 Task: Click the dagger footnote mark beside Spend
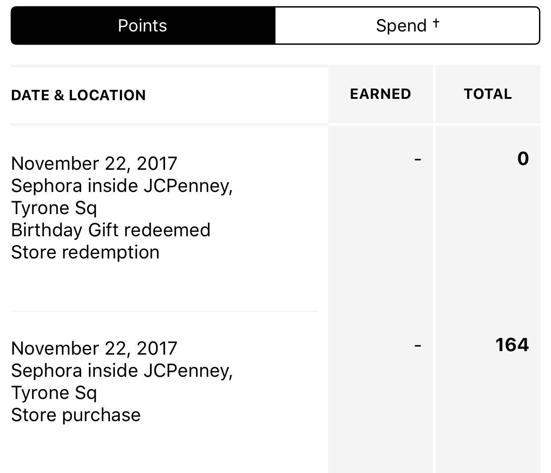tap(436, 23)
